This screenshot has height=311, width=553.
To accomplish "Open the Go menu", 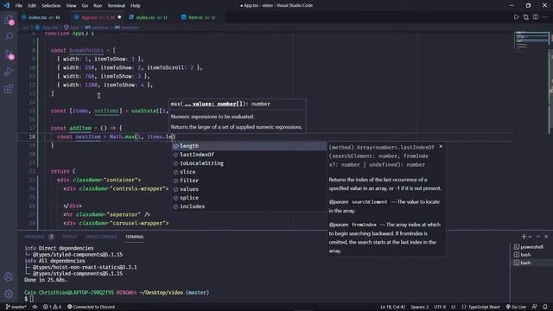I will [x=85, y=6].
